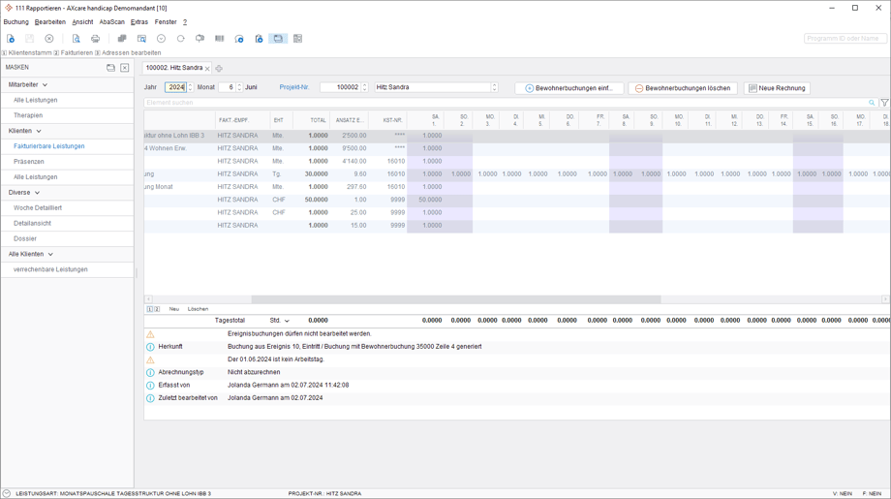Click the Jahr spinner arrows
Image resolution: width=891 pixels, height=499 pixels.
pos(191,87)
